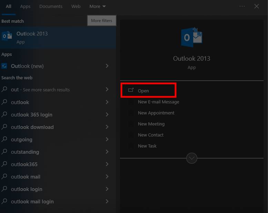The height and width of the screenshot is (213, 268).
Task: Select the 'outlook' web suggestion text
Action: pyautogui.click(x=20, y=102)
